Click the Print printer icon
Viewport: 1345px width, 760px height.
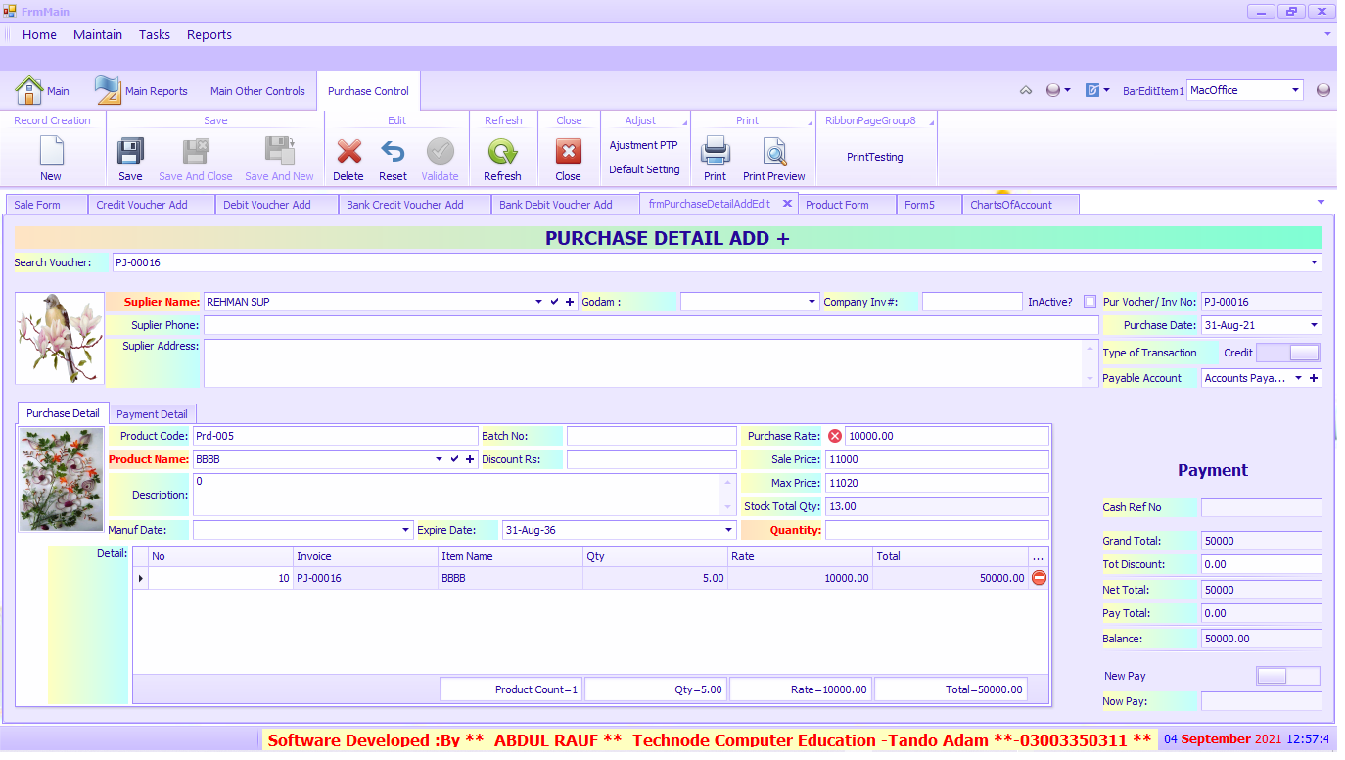[x=715, y=151]
